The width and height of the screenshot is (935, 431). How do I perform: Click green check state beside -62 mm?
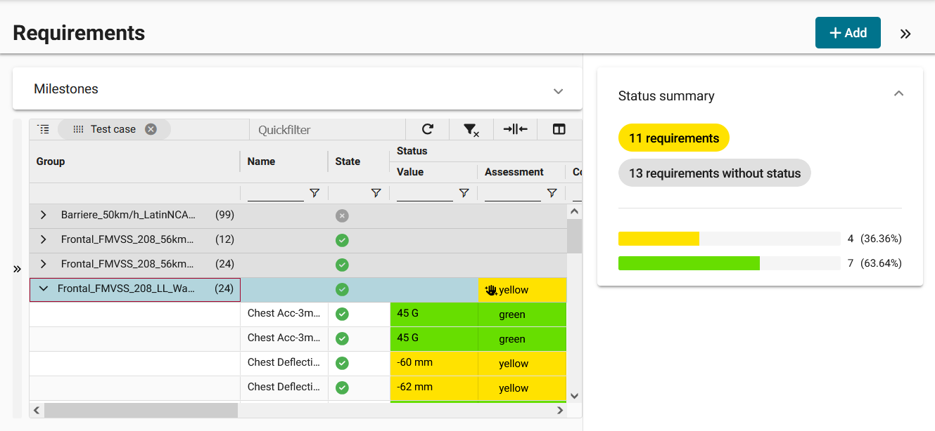pos(342,387)
